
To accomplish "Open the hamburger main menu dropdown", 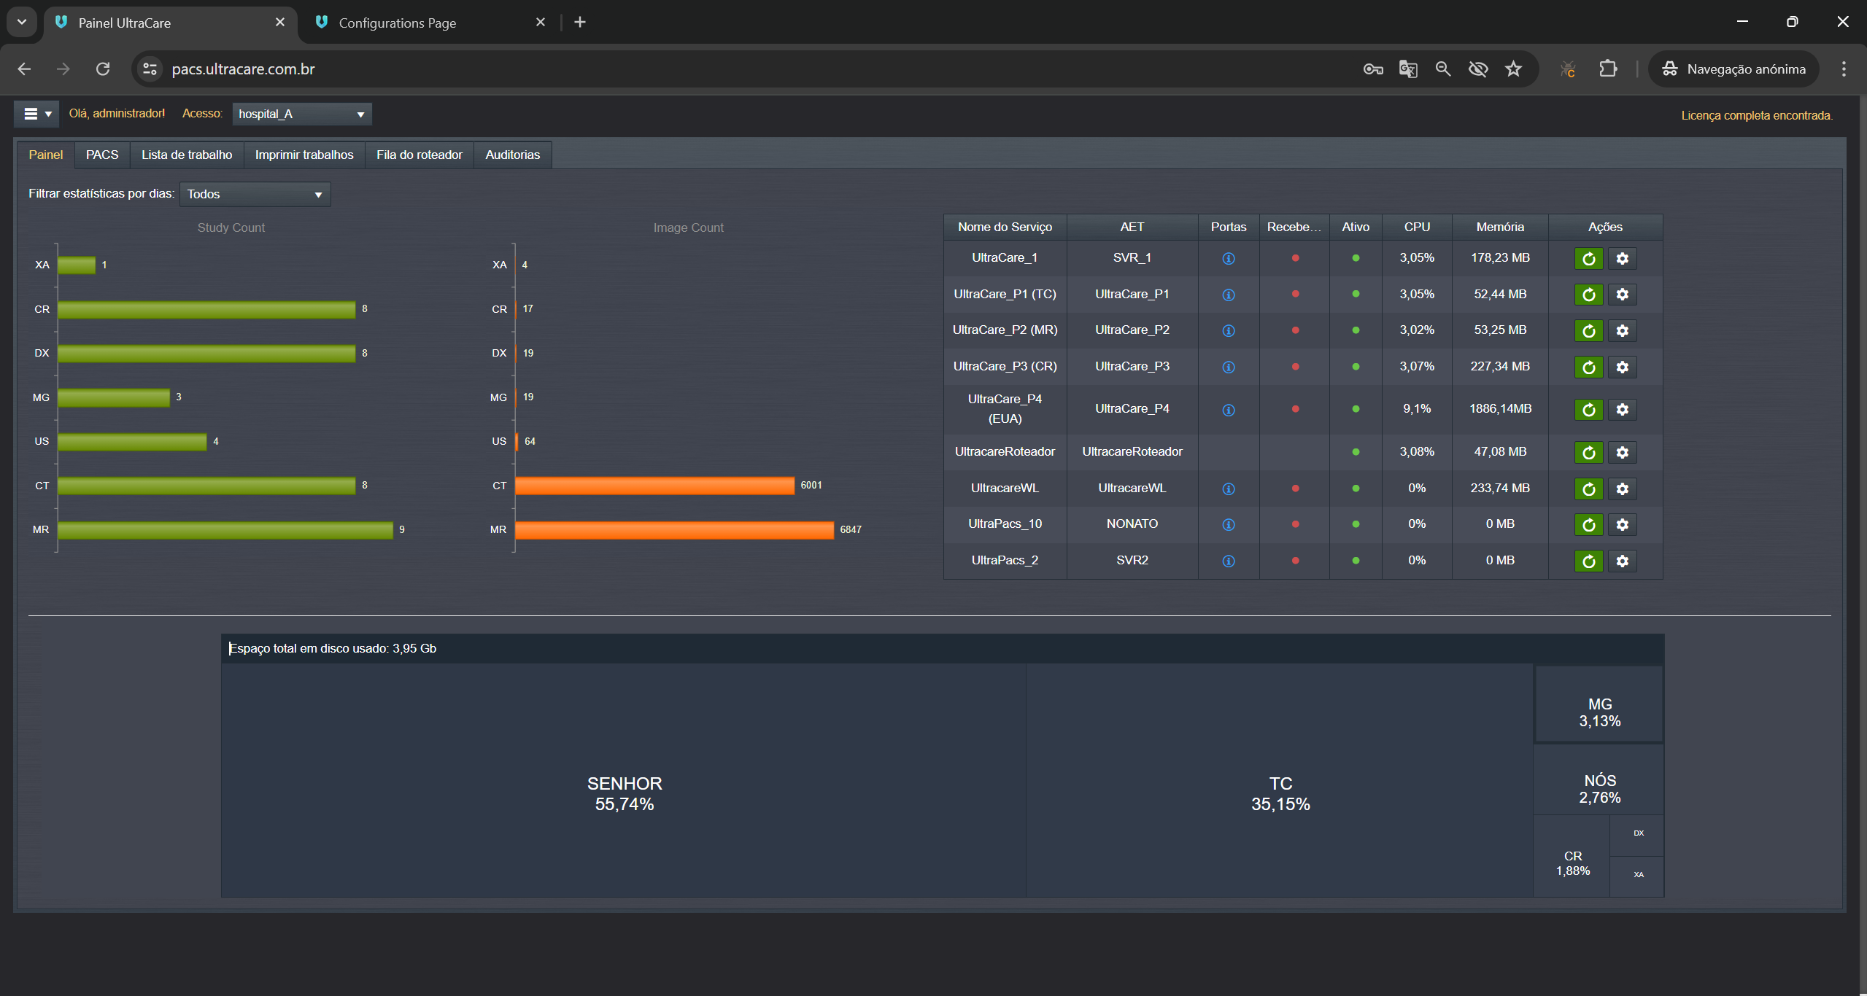I will [x=36, y=114].
